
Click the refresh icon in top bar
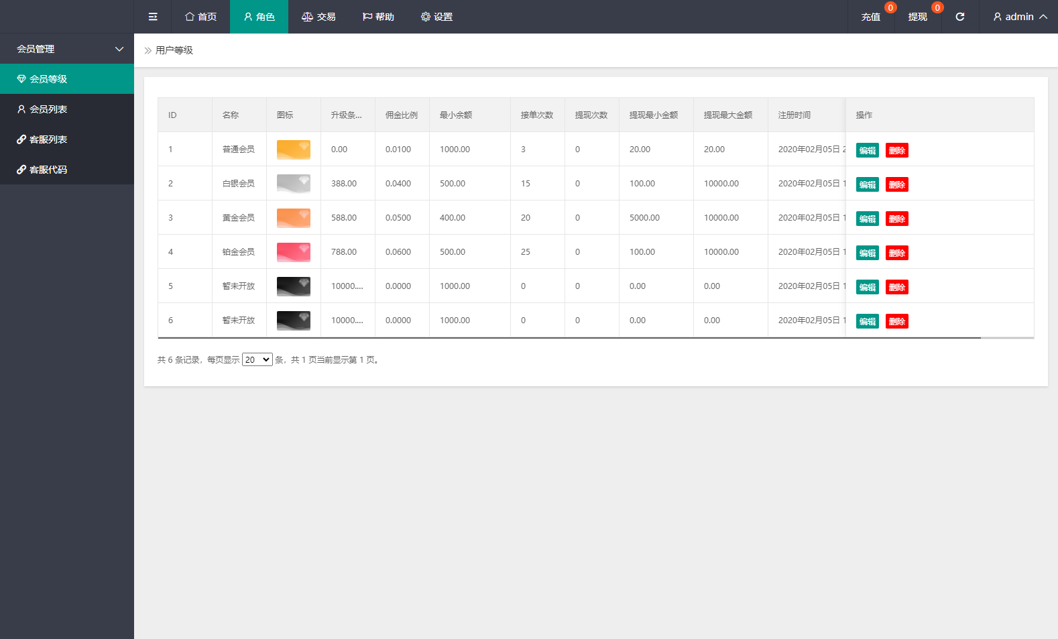[x=960, y=17]
